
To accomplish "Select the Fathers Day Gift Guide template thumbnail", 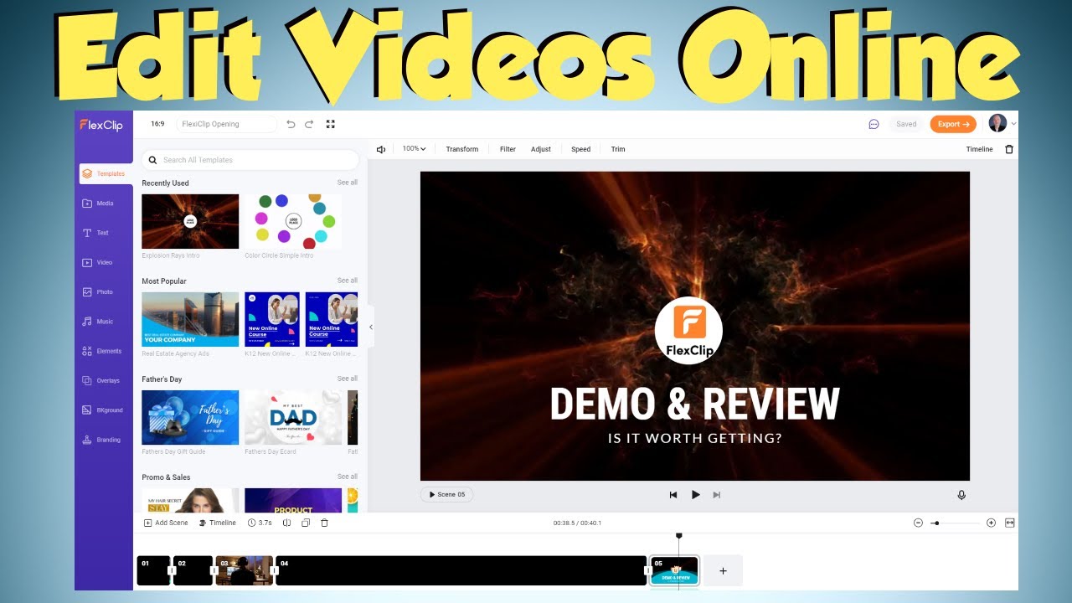I will pos(190,417).
